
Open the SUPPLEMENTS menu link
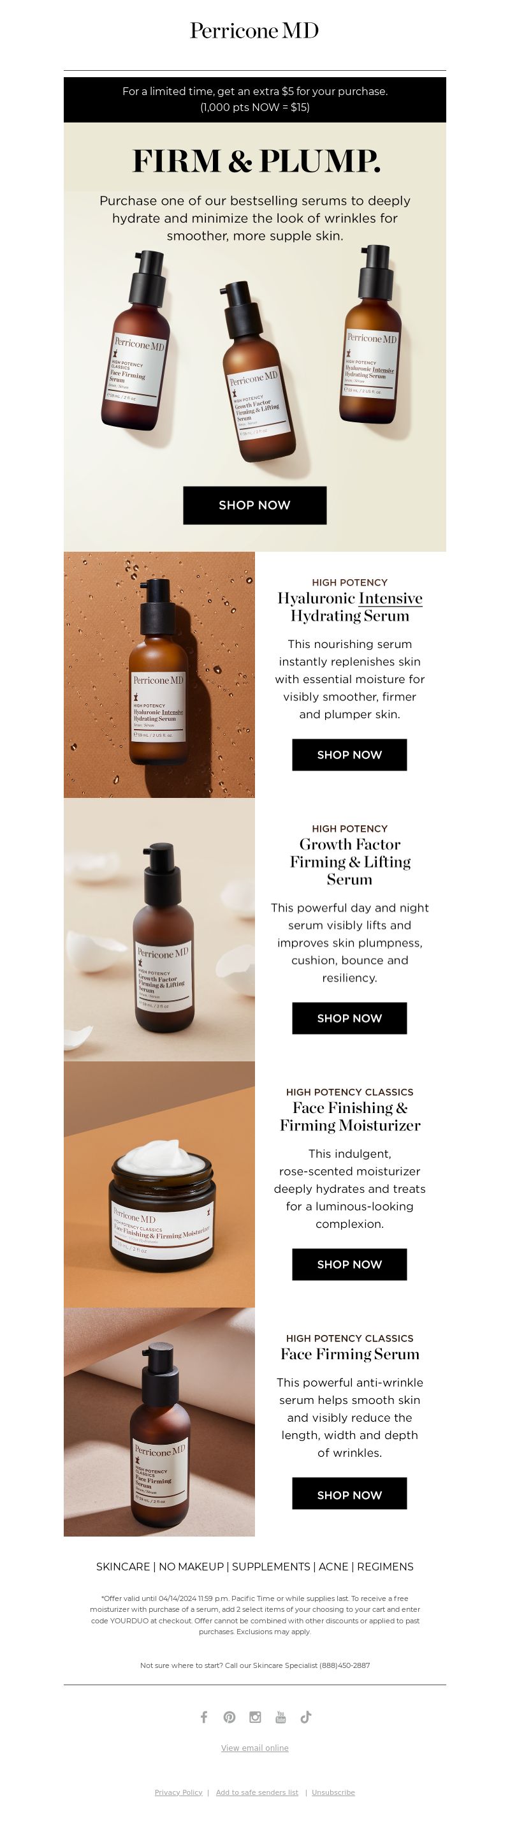click(x=271, y=1566)
